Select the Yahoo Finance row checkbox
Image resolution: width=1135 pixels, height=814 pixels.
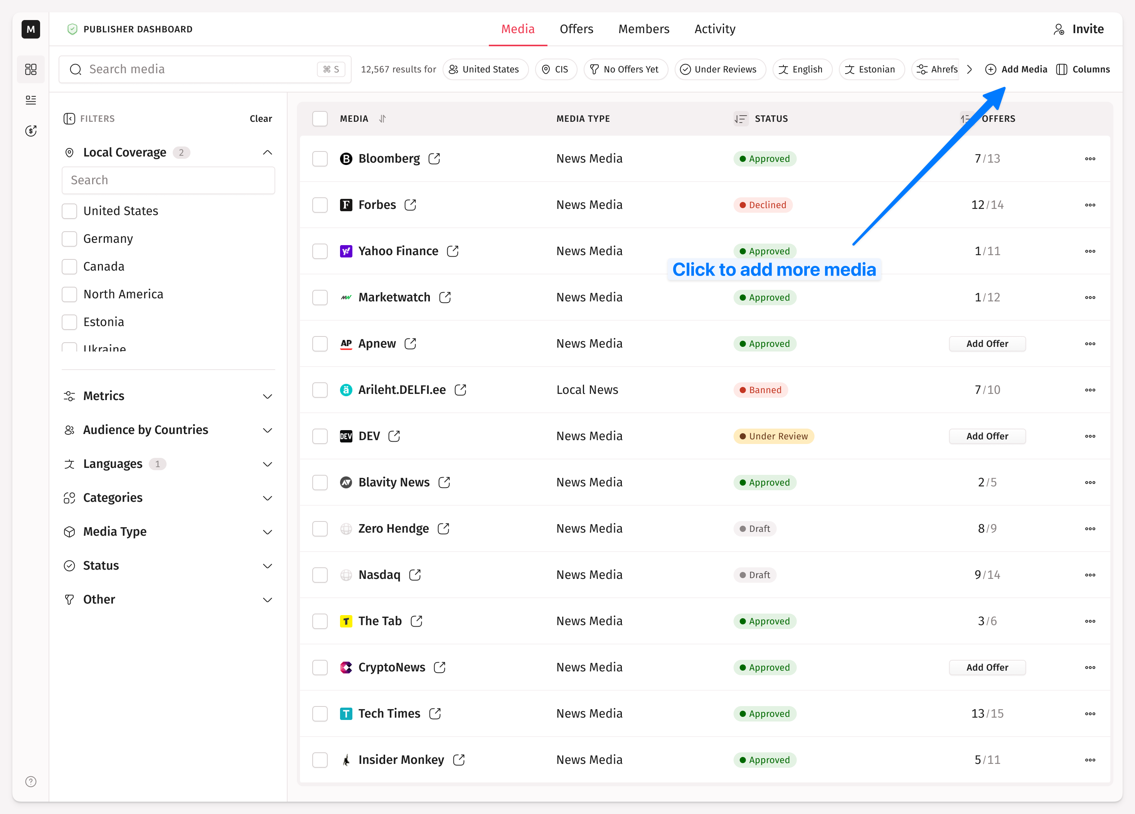[x=320, y=251]
